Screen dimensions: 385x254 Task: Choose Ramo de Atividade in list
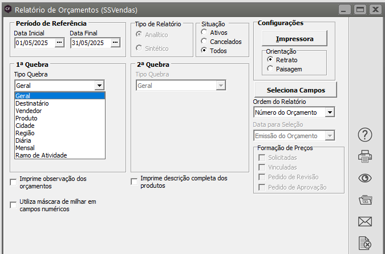point(41,155)
